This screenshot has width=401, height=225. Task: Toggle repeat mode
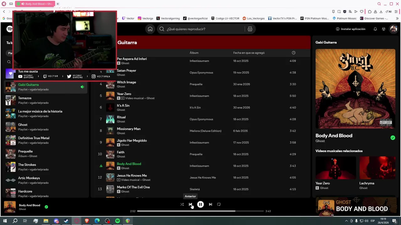(219, 204)
